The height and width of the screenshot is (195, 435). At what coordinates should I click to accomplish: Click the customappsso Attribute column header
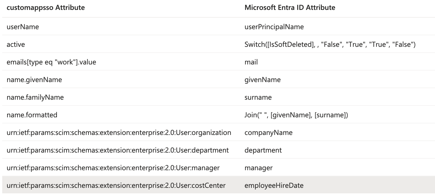46,7
